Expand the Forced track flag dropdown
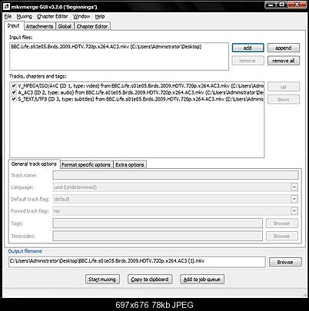The image size is (309, 311). [x=294, y=211]
